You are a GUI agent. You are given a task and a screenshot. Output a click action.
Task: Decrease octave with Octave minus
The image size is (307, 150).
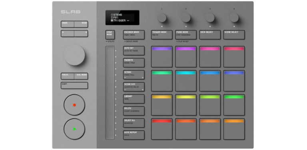(125, 78)
